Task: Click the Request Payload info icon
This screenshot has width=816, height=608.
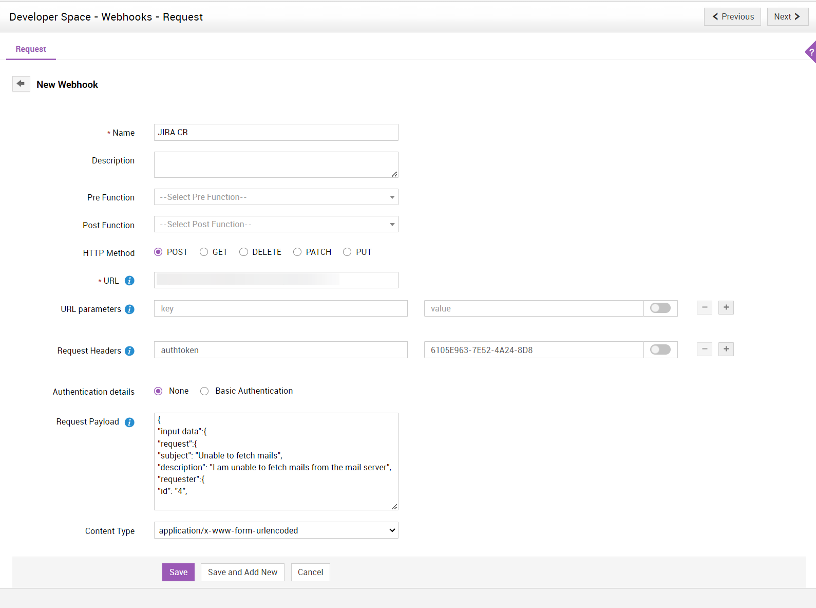Action: tap(129, 422)
